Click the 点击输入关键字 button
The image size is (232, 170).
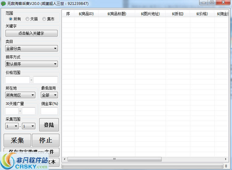point(31,33)
